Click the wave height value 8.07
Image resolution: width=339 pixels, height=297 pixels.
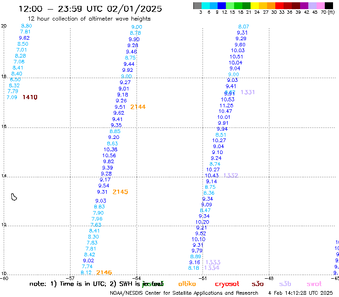click(x=243, y=27)
